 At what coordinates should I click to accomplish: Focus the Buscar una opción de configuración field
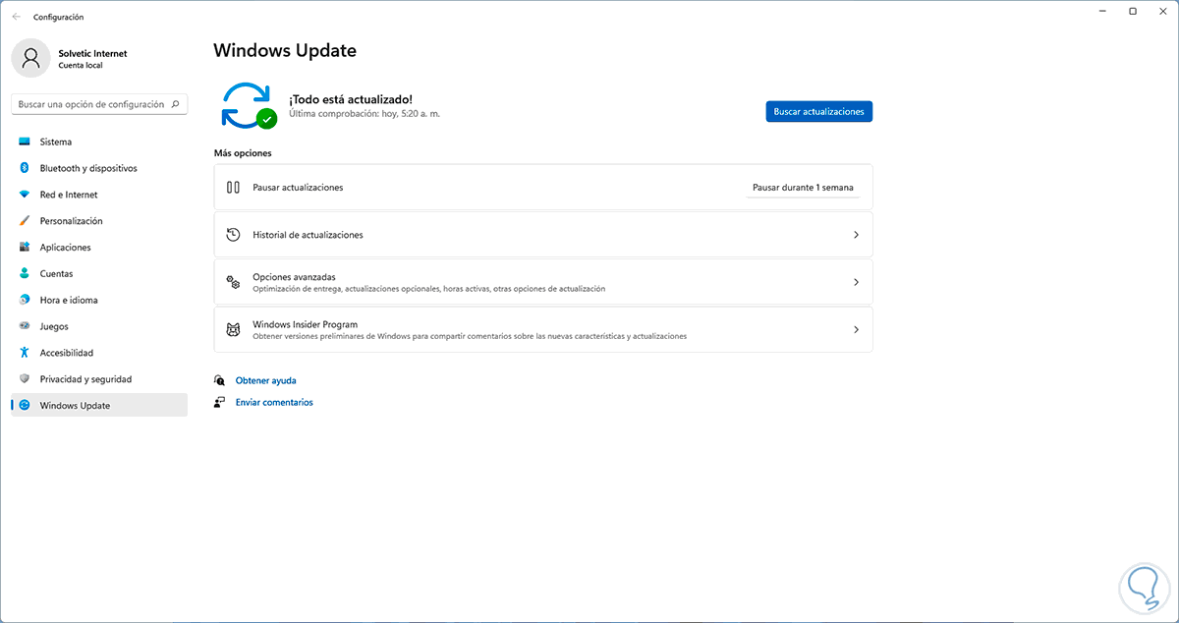(x=98, y=104)
